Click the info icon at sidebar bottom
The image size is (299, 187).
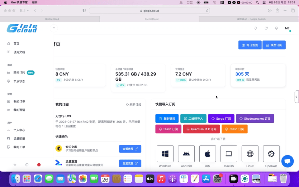coord(27,165)
